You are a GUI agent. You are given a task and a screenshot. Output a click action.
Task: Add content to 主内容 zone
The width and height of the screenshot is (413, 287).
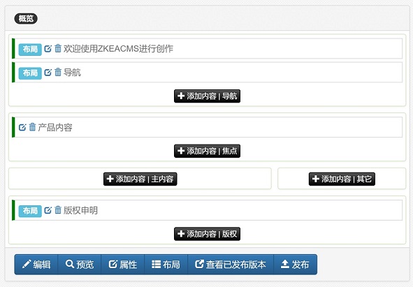click(x=140, y=179)
